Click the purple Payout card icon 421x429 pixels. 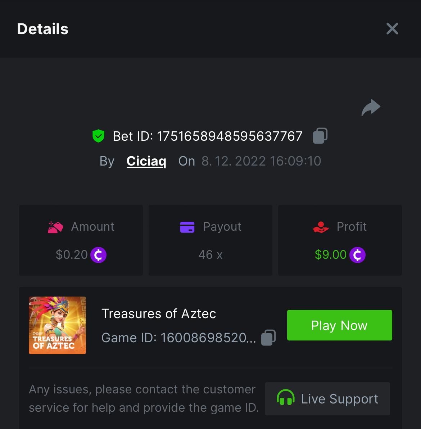click(x=187, y=227)
